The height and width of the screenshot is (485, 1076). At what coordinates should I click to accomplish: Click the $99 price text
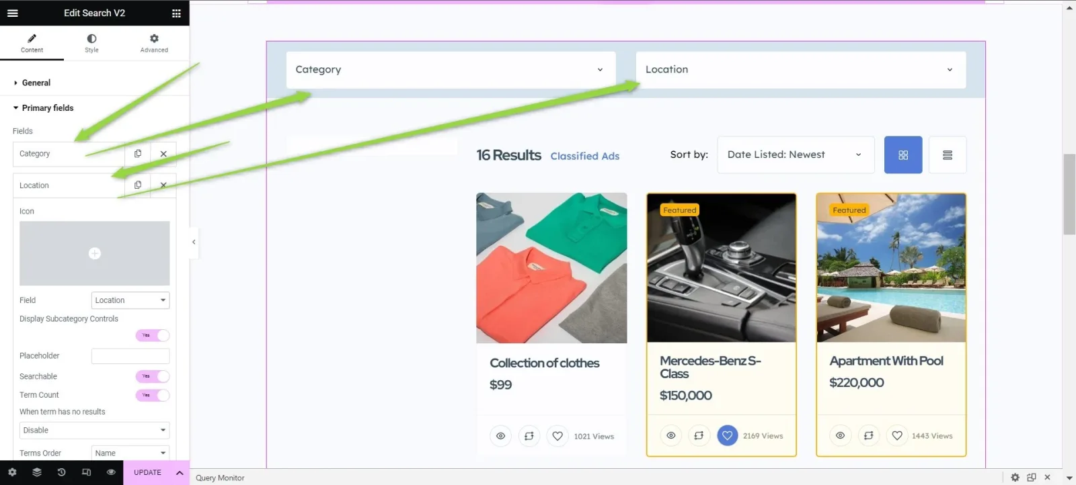pos(500,385)
